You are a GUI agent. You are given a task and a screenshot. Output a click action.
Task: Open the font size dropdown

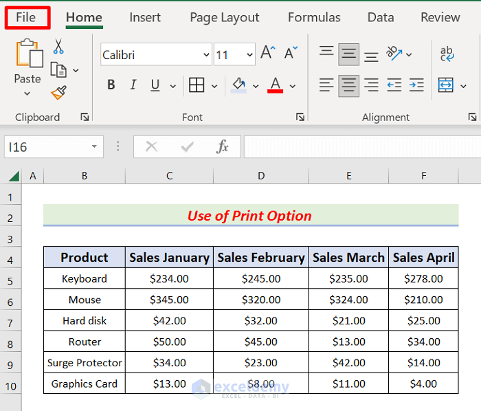pyautogui.click(x=249, y=55)
